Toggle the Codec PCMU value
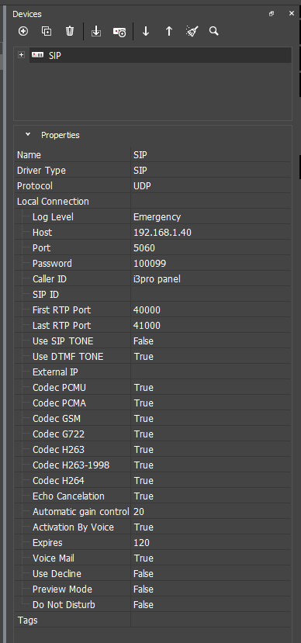 click(211, 388)
